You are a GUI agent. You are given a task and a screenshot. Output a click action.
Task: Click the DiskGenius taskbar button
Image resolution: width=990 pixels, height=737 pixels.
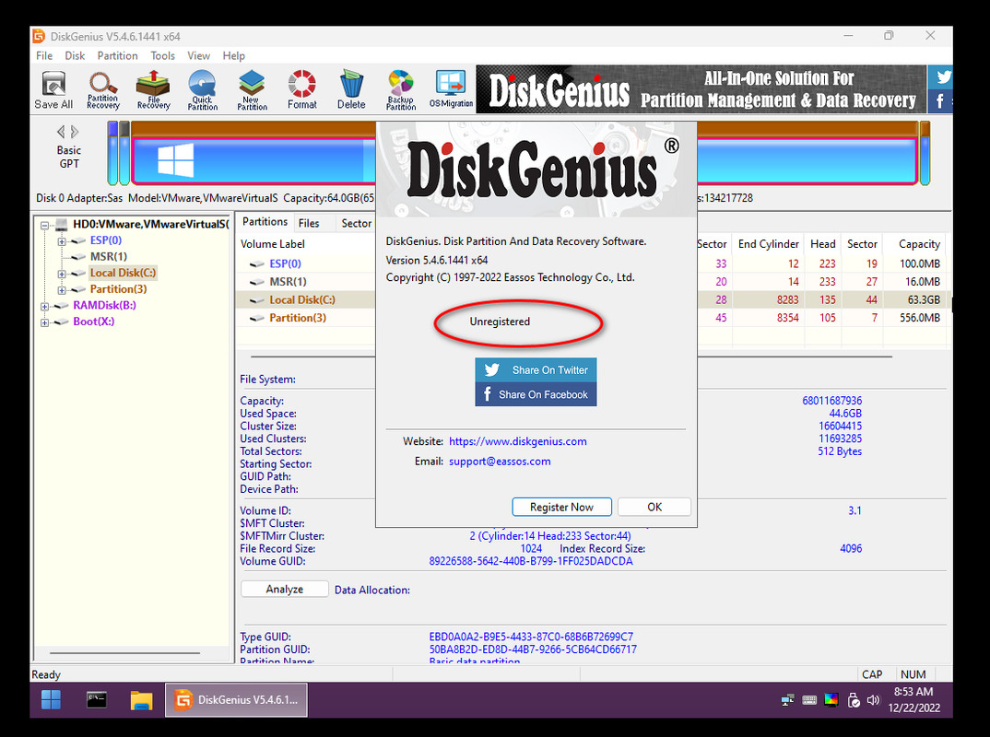pos(237,700)
